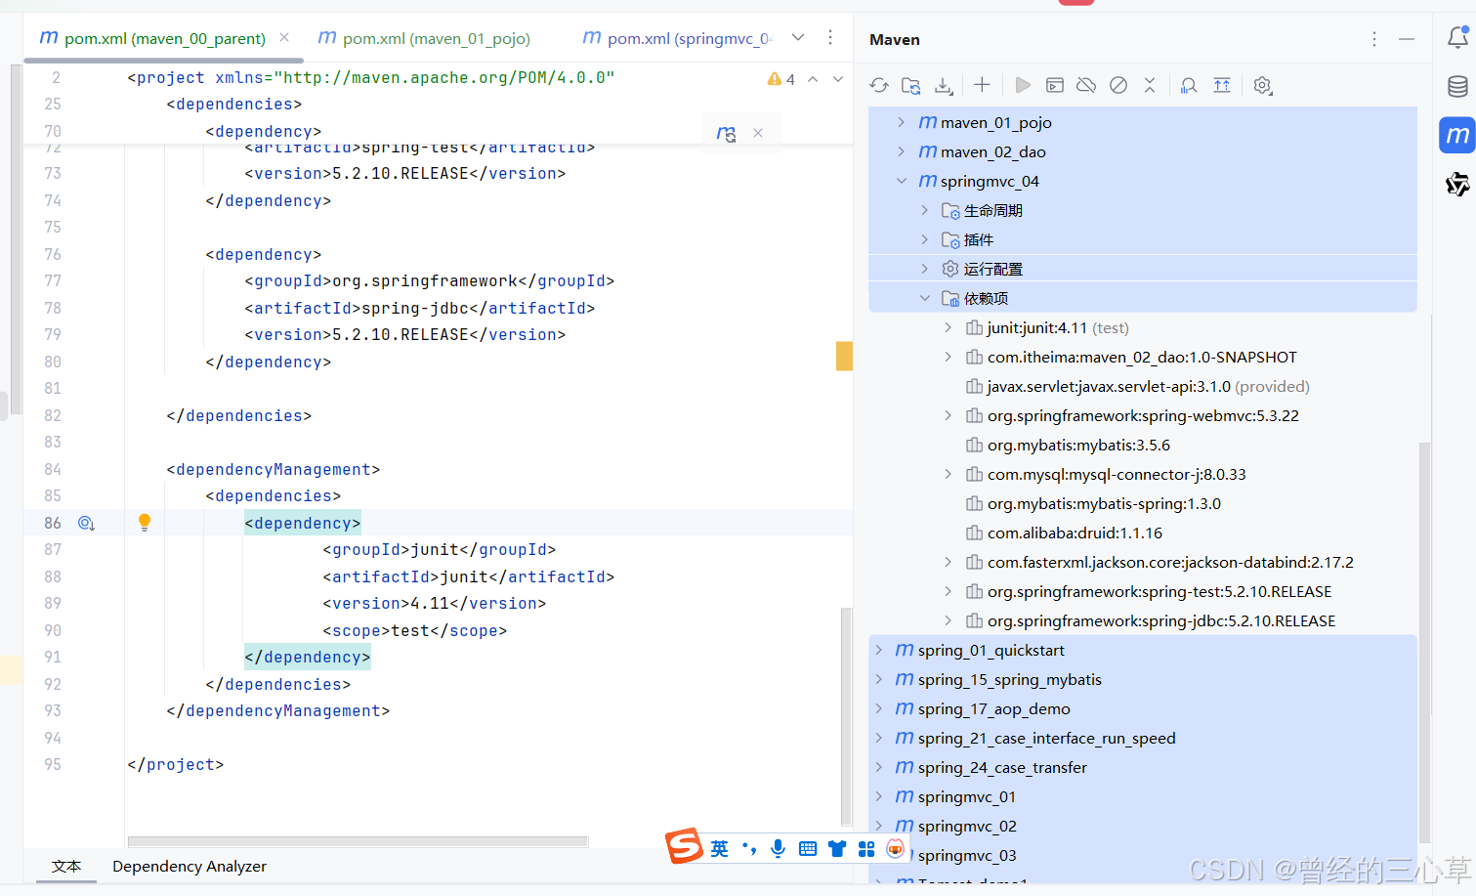Toggle Skip Tests mode icon

coord(1118,86)
